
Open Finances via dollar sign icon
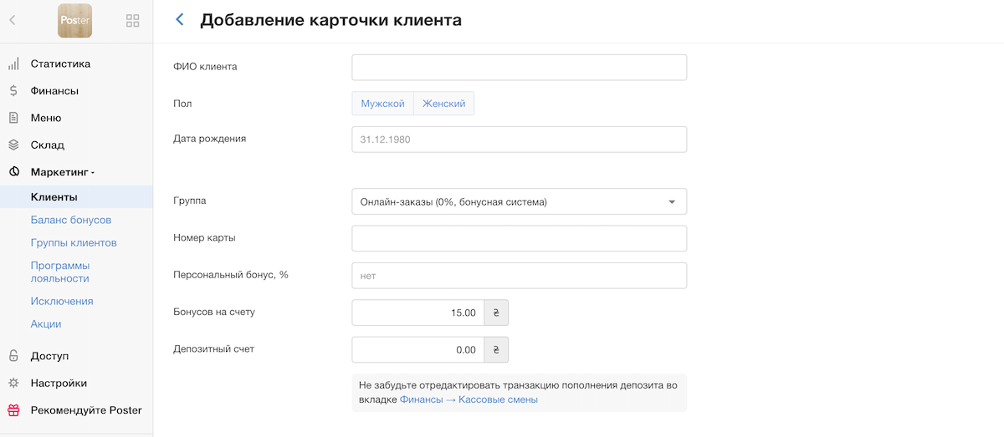click(13, 91)
